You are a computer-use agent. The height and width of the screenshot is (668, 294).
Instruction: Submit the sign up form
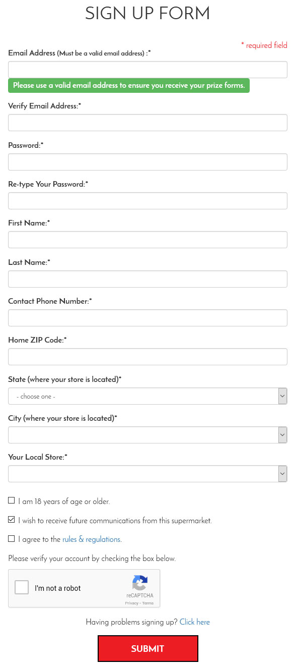pyautogui.click(x=148, y=649)
